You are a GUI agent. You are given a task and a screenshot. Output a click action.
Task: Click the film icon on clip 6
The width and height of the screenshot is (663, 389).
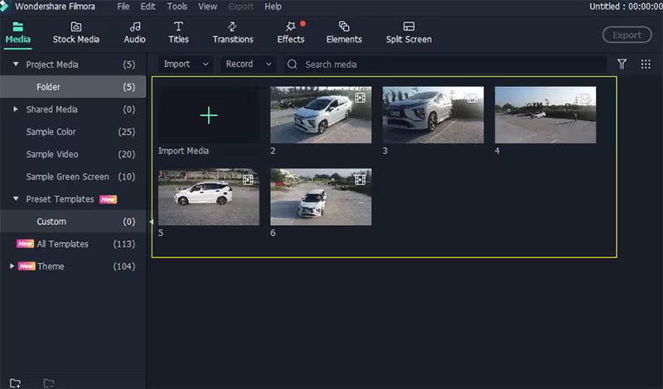click(361, 180)
